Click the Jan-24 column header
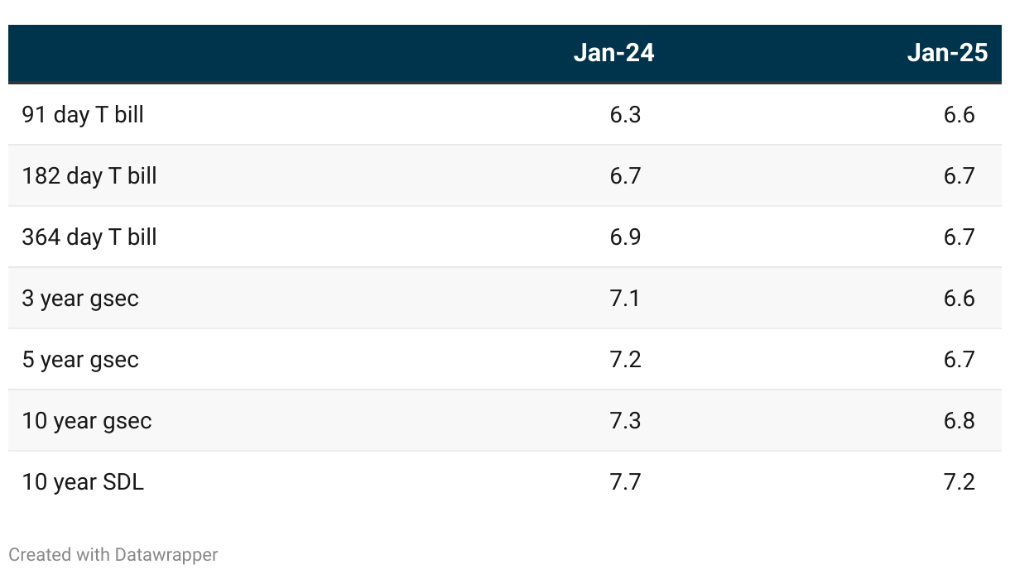Screen dimensions: 1010x574 pos(613,53)
